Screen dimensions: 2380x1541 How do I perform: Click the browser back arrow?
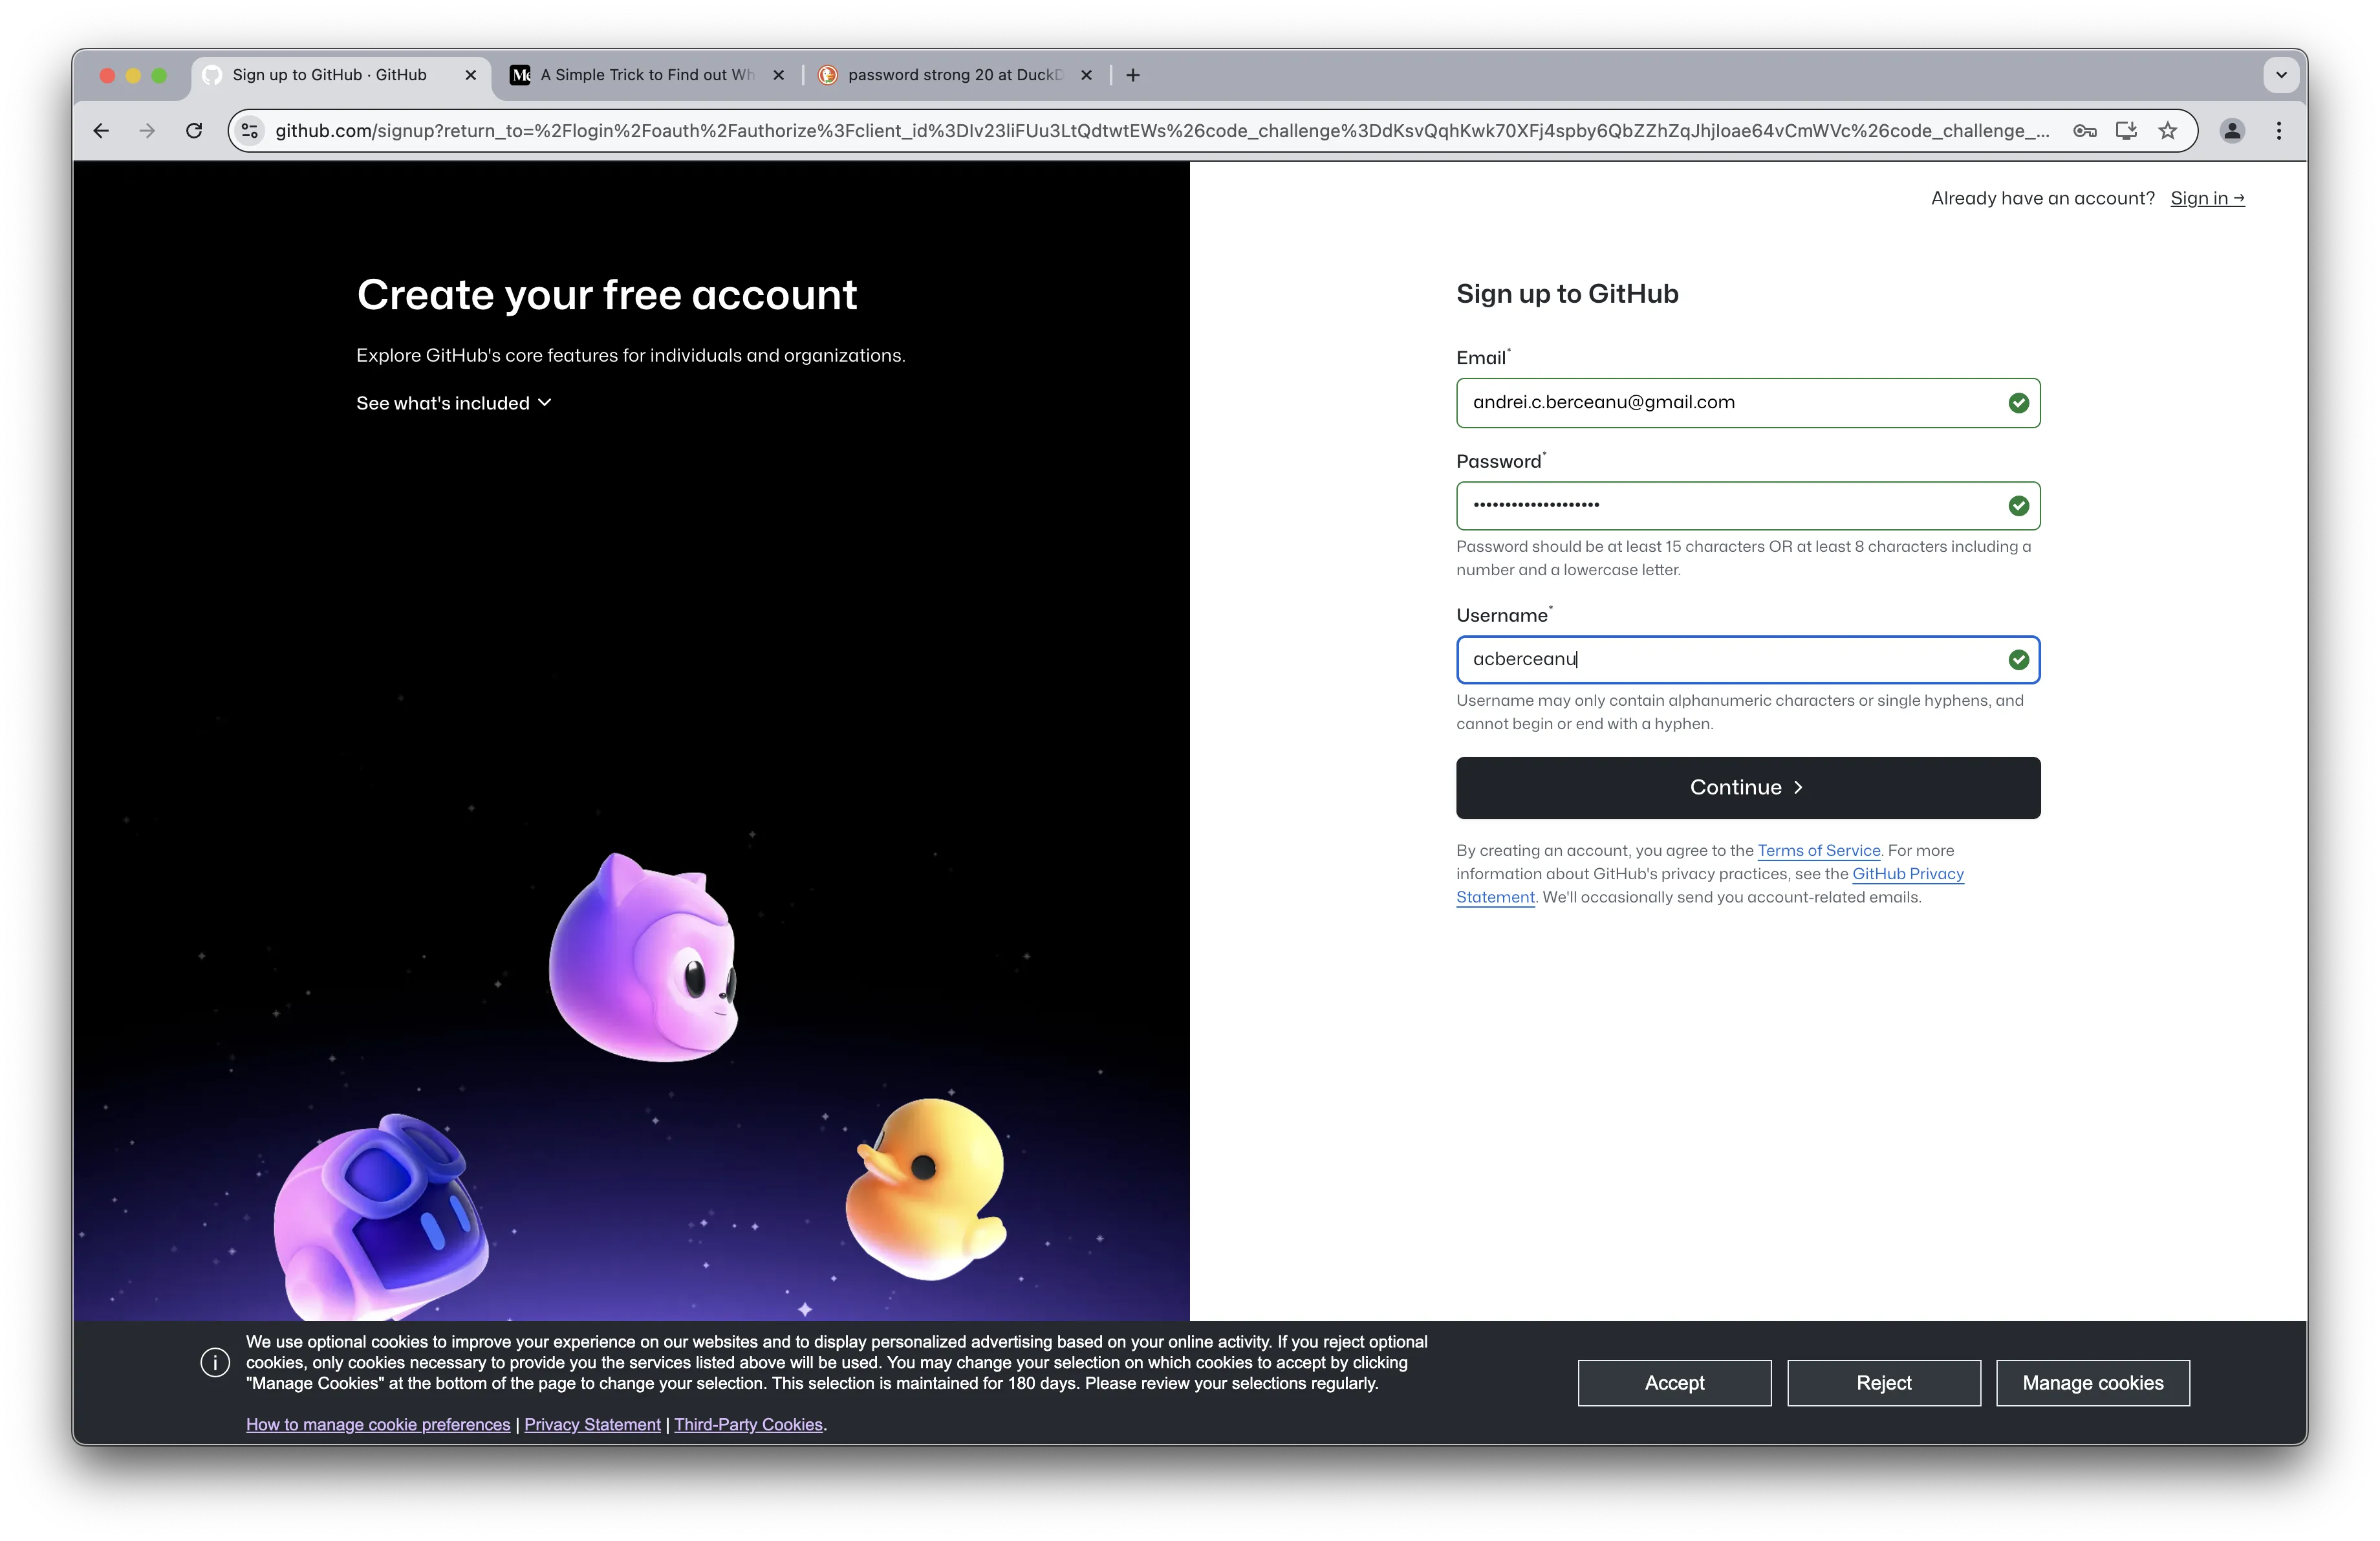(x=101, y=131)
